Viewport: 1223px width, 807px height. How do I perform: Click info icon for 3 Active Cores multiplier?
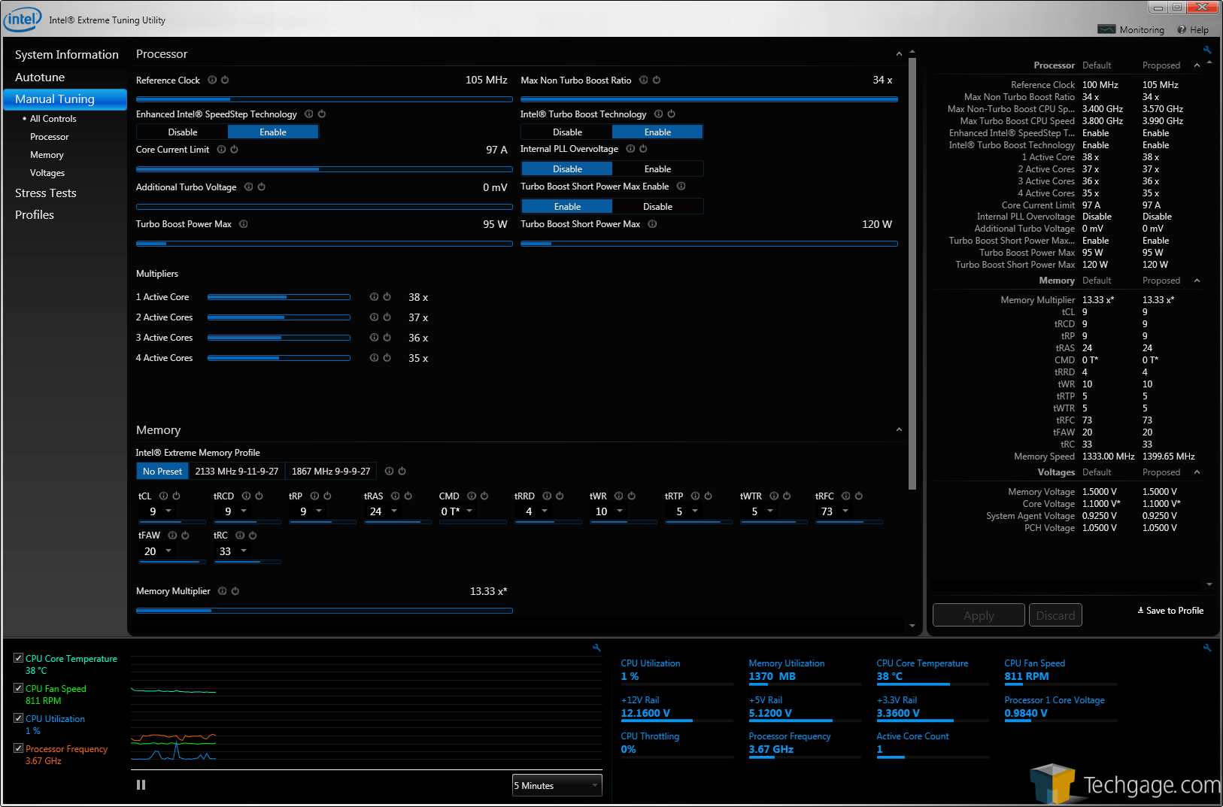(x=375, y=338)
